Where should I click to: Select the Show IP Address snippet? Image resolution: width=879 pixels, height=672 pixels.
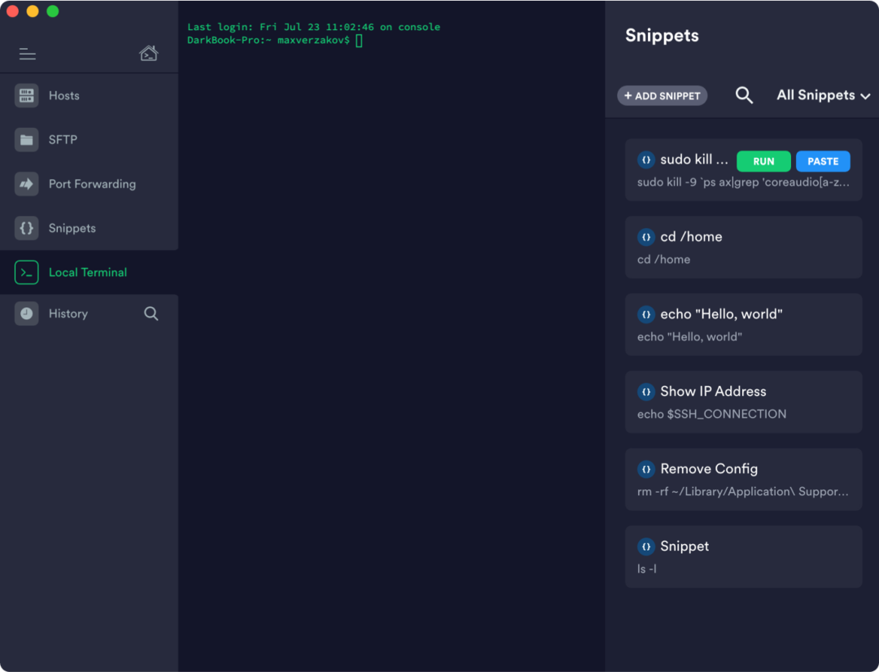pos(743,402)
